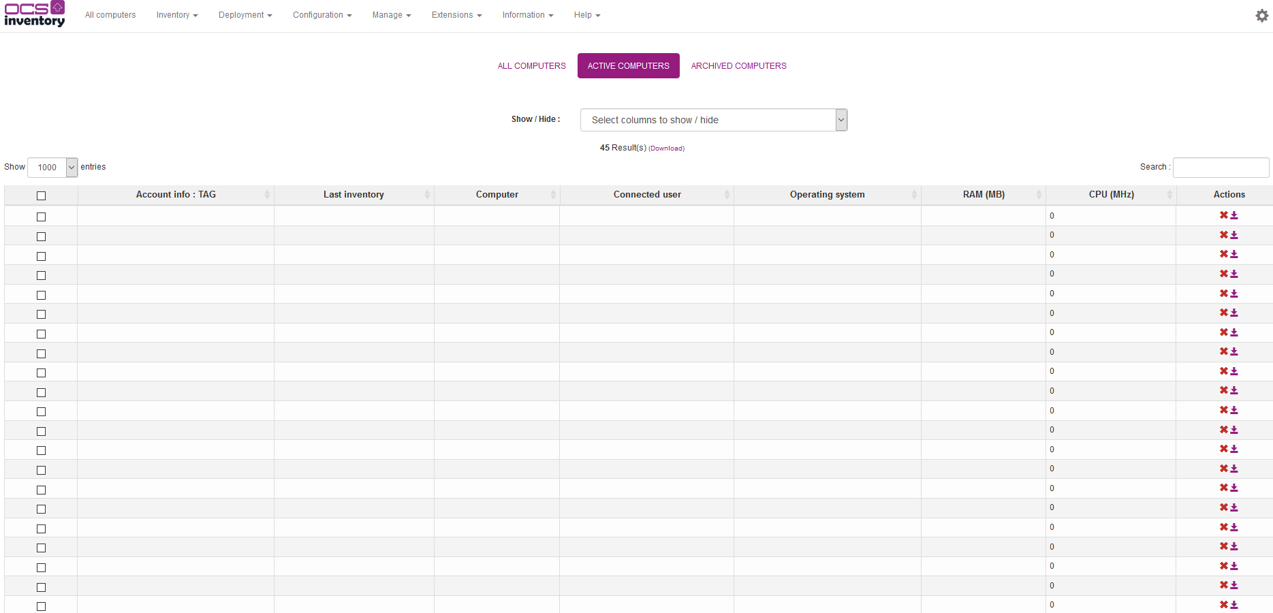Click the OCS Inventory logo

[35, 14]
